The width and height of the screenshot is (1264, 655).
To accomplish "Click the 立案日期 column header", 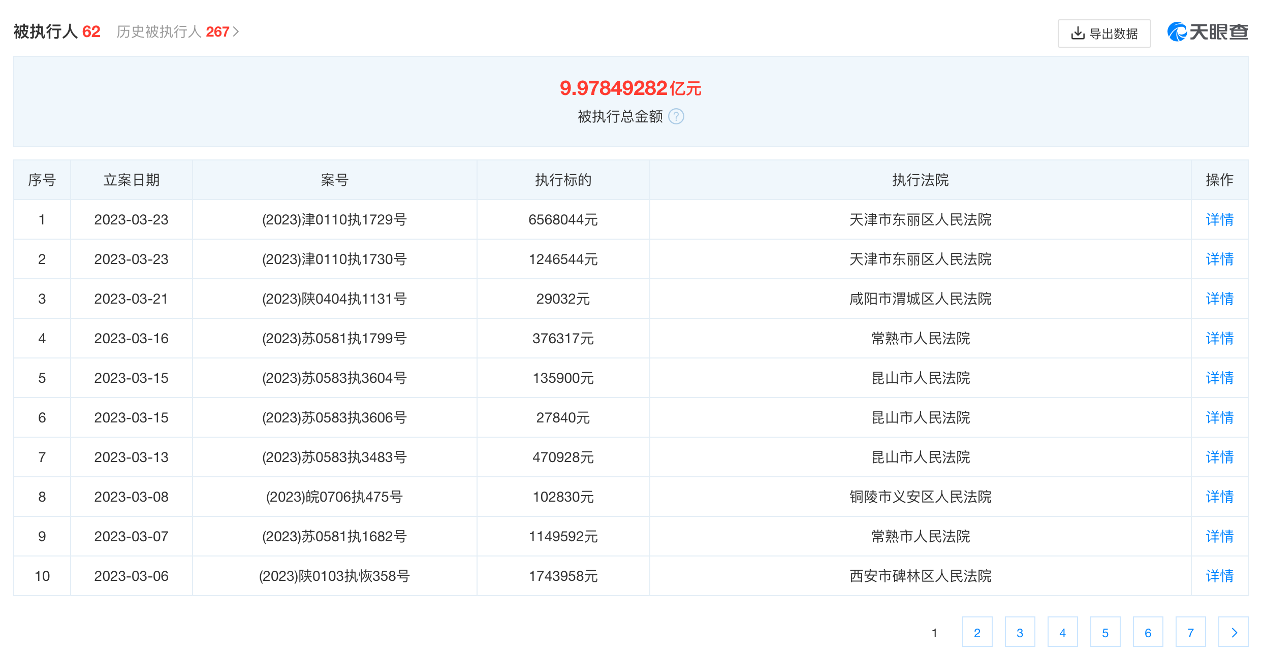I will 131,180.
